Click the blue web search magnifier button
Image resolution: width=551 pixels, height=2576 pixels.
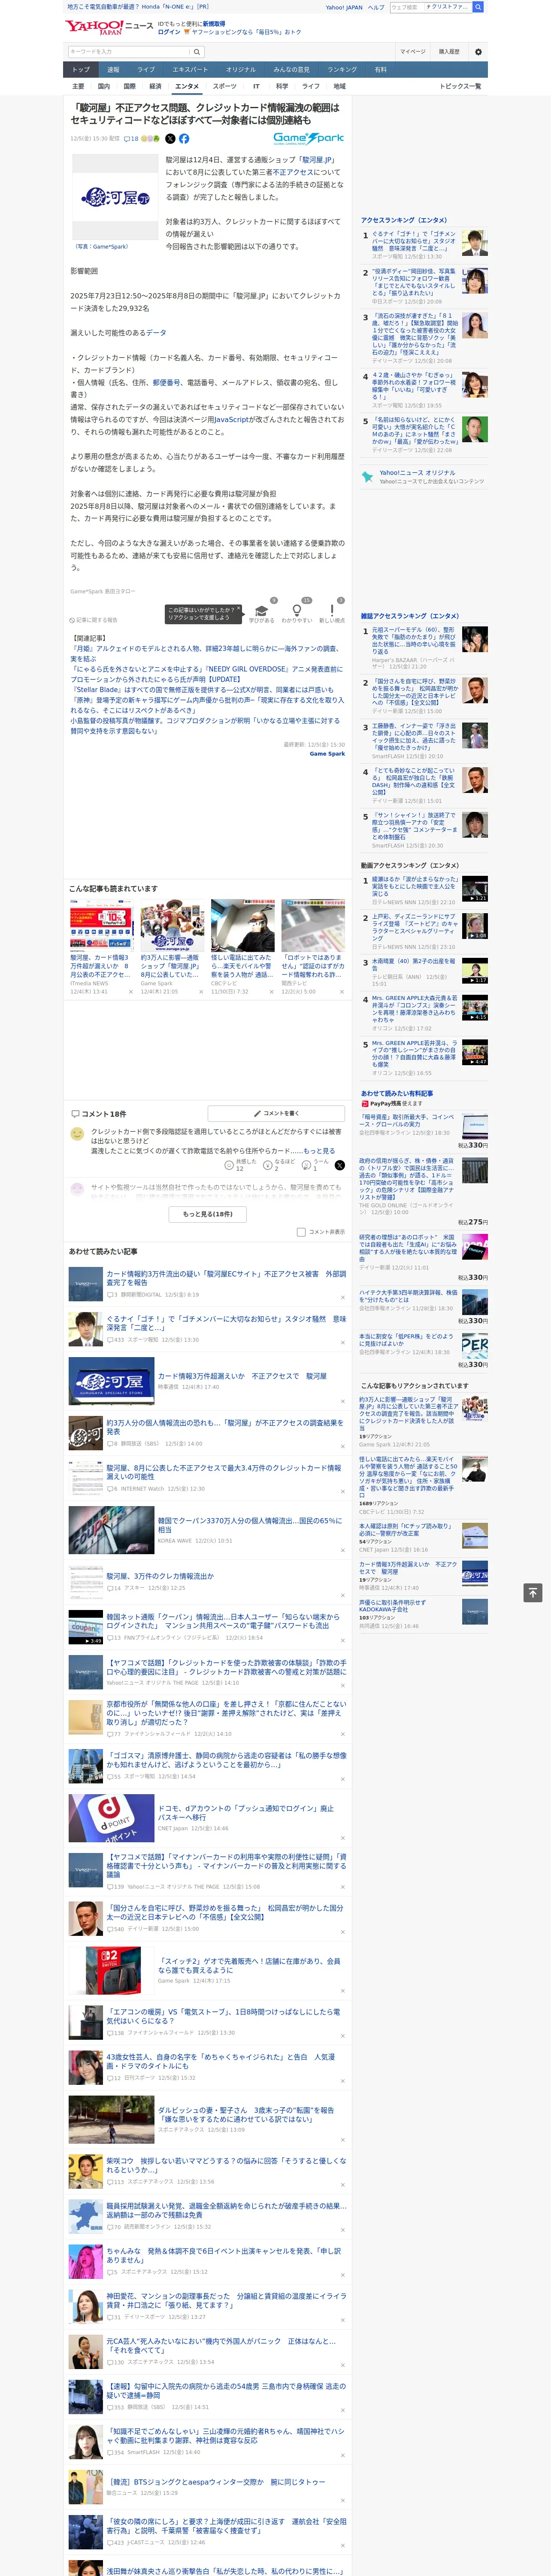(478, 7)
